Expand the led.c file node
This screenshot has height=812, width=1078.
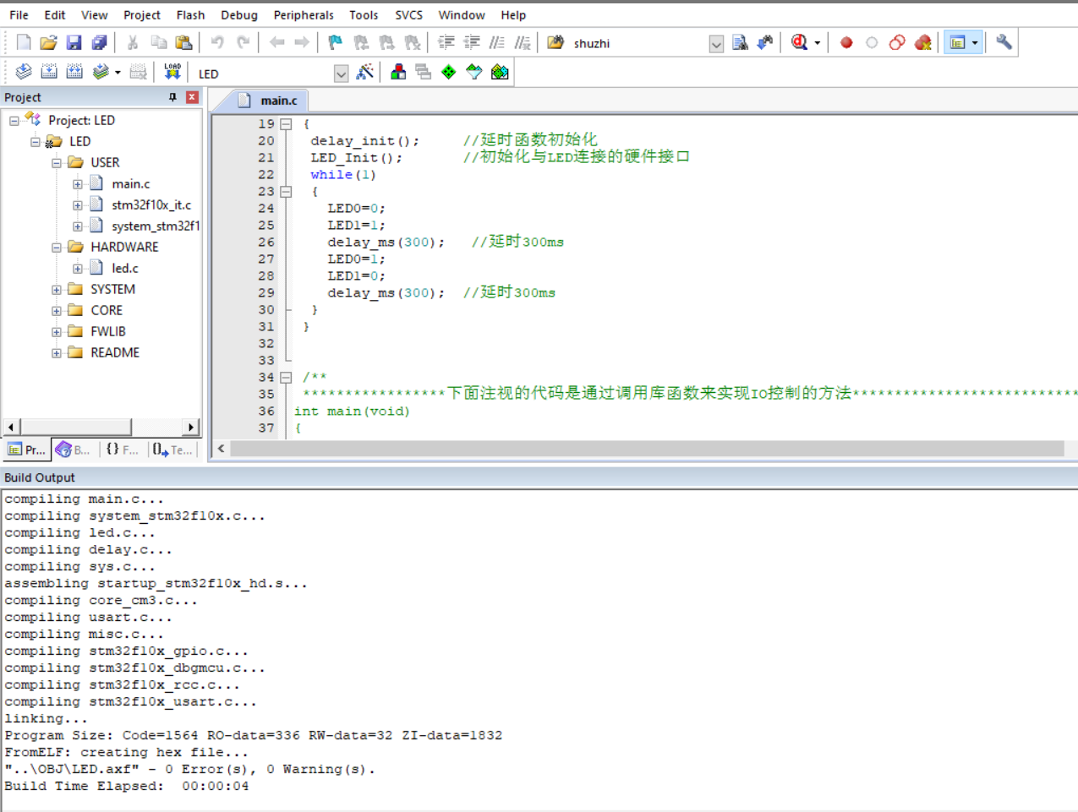pyautogui.click(x=78, y=269)
